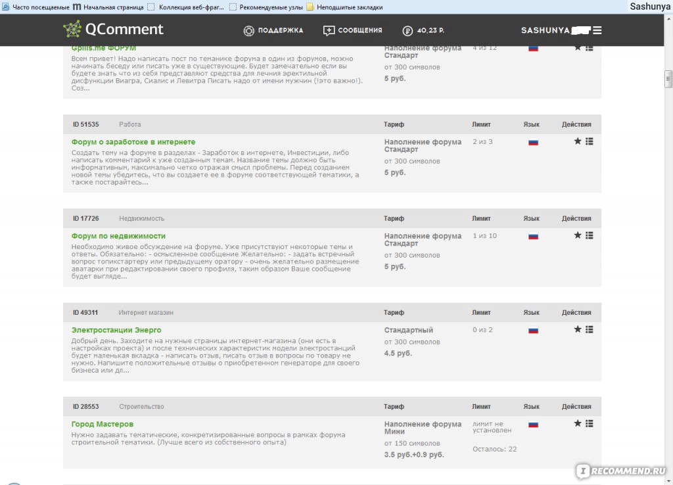Click the ID 28553 label
This screenshot has width=673, height=485.
point(86,406)
